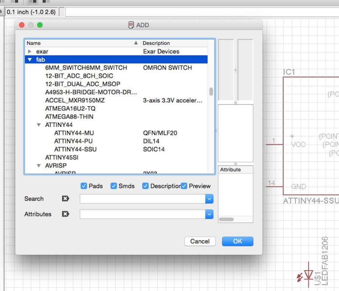Select 12-BIT_ADC_8CH_SOIC entry
This screenshot has height=291, width=339.
[79, 76]
